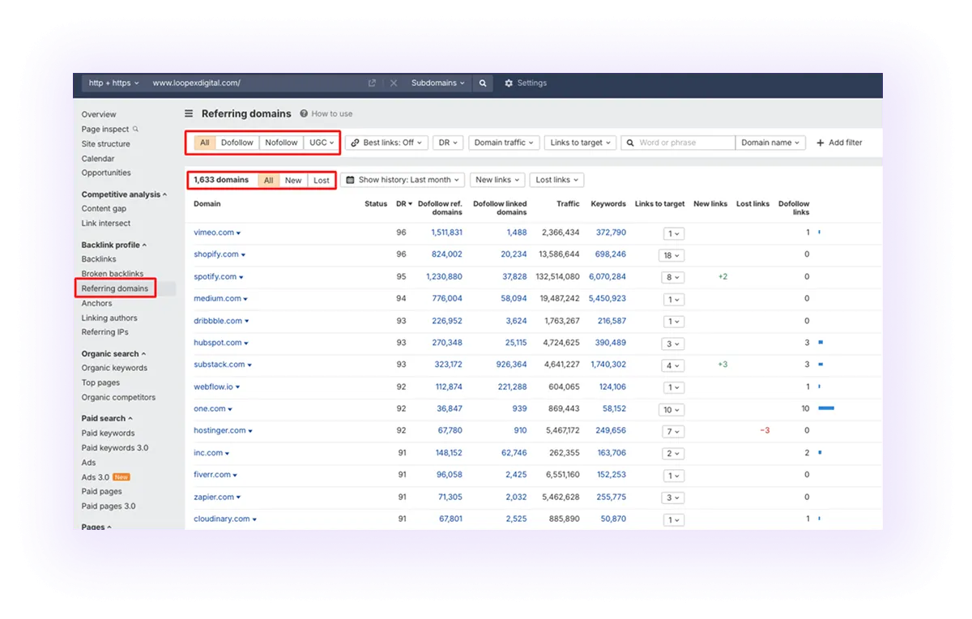Open Overview in the sidebar

pyautogui.click(x=99, y=114)
